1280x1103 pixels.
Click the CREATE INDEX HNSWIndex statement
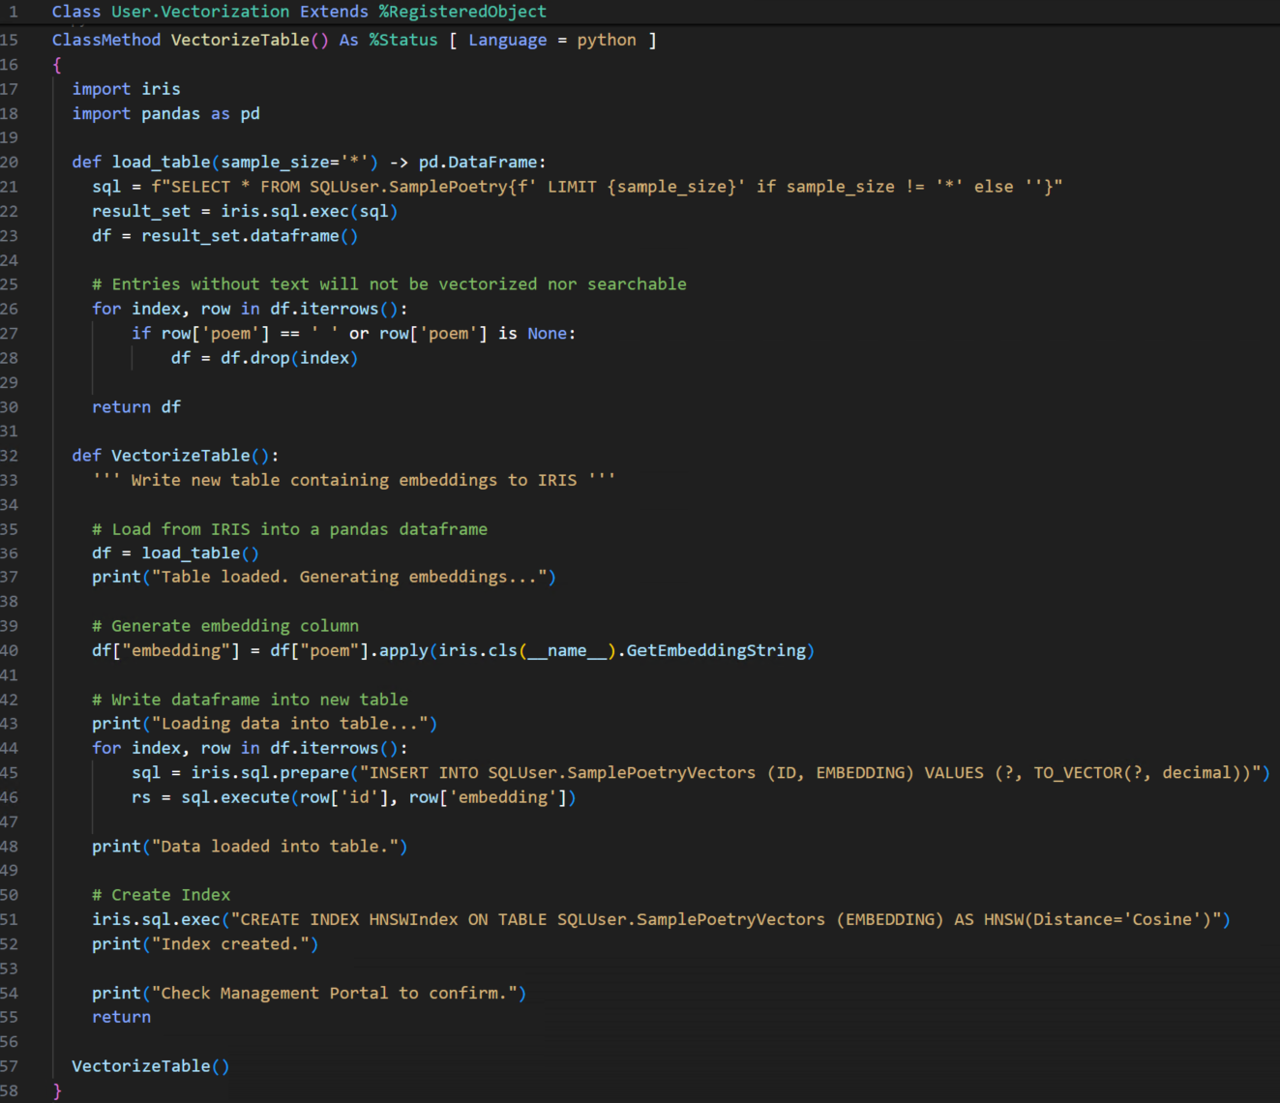[x=660, y=919]
